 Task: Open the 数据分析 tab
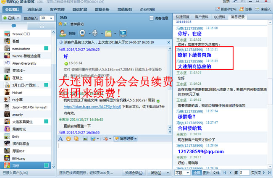pos(102,9)
